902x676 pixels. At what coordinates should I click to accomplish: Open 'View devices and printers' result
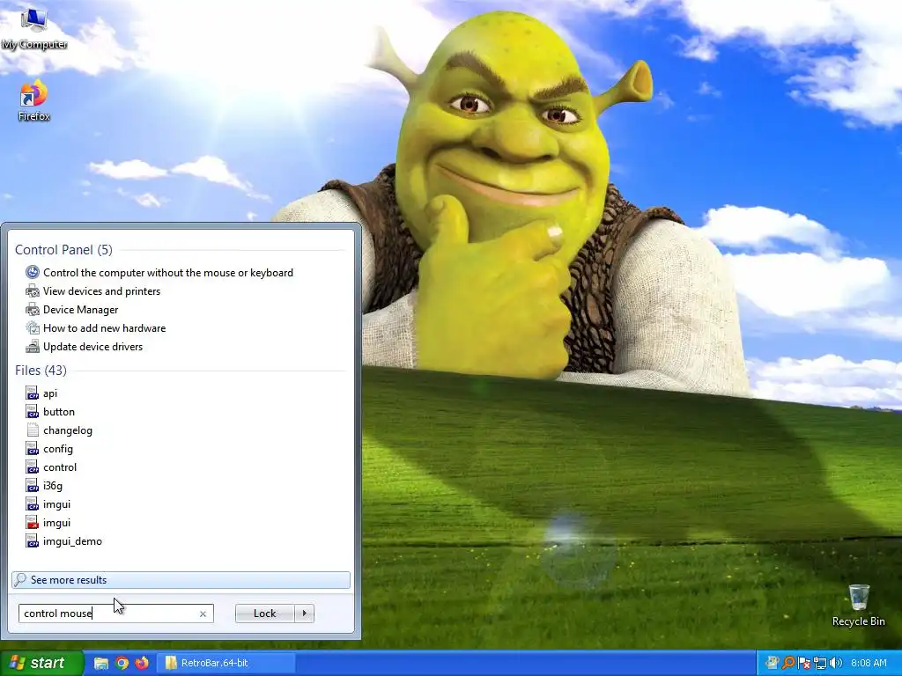102,290
